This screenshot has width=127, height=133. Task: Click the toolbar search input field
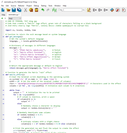tap(73, 10)
